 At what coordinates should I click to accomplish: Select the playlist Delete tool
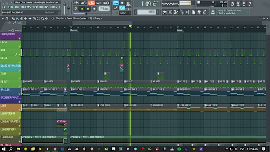click(21, 18)
